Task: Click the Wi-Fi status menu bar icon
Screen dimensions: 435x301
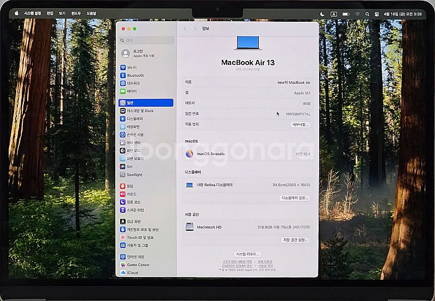Action: coord(358,14)
